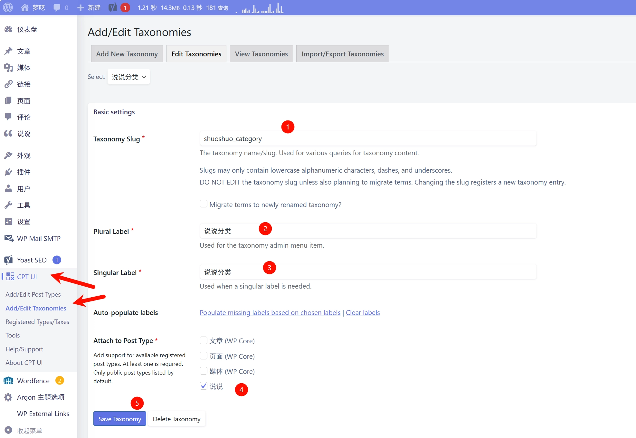Check the 媒体 (WP Core) post type
The width and height of the screenshot is (636, 438).
tap(204, 371)
